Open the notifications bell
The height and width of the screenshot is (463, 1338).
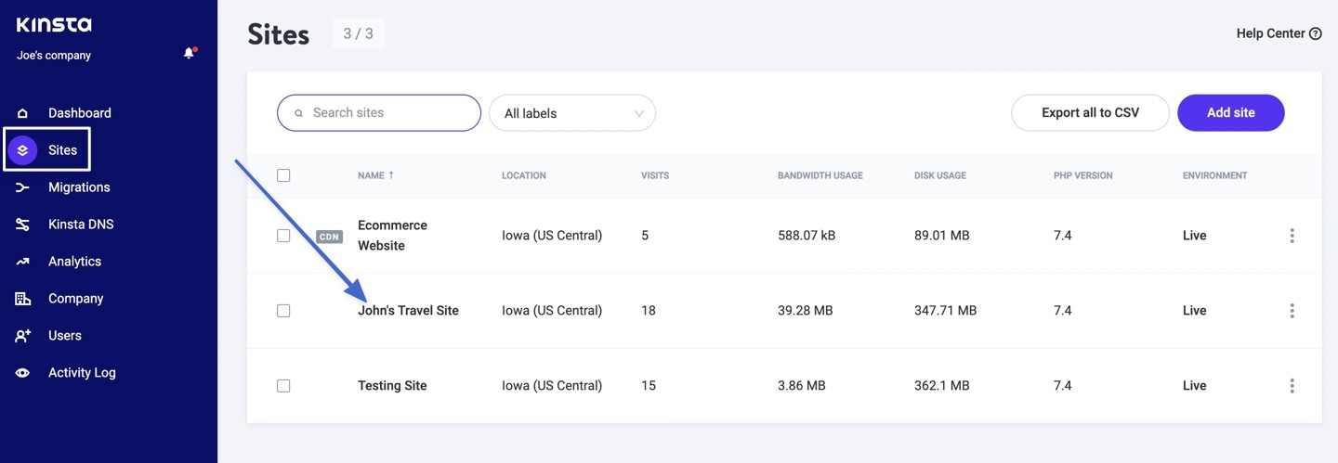pyautogui.click(x=190, y=54)
